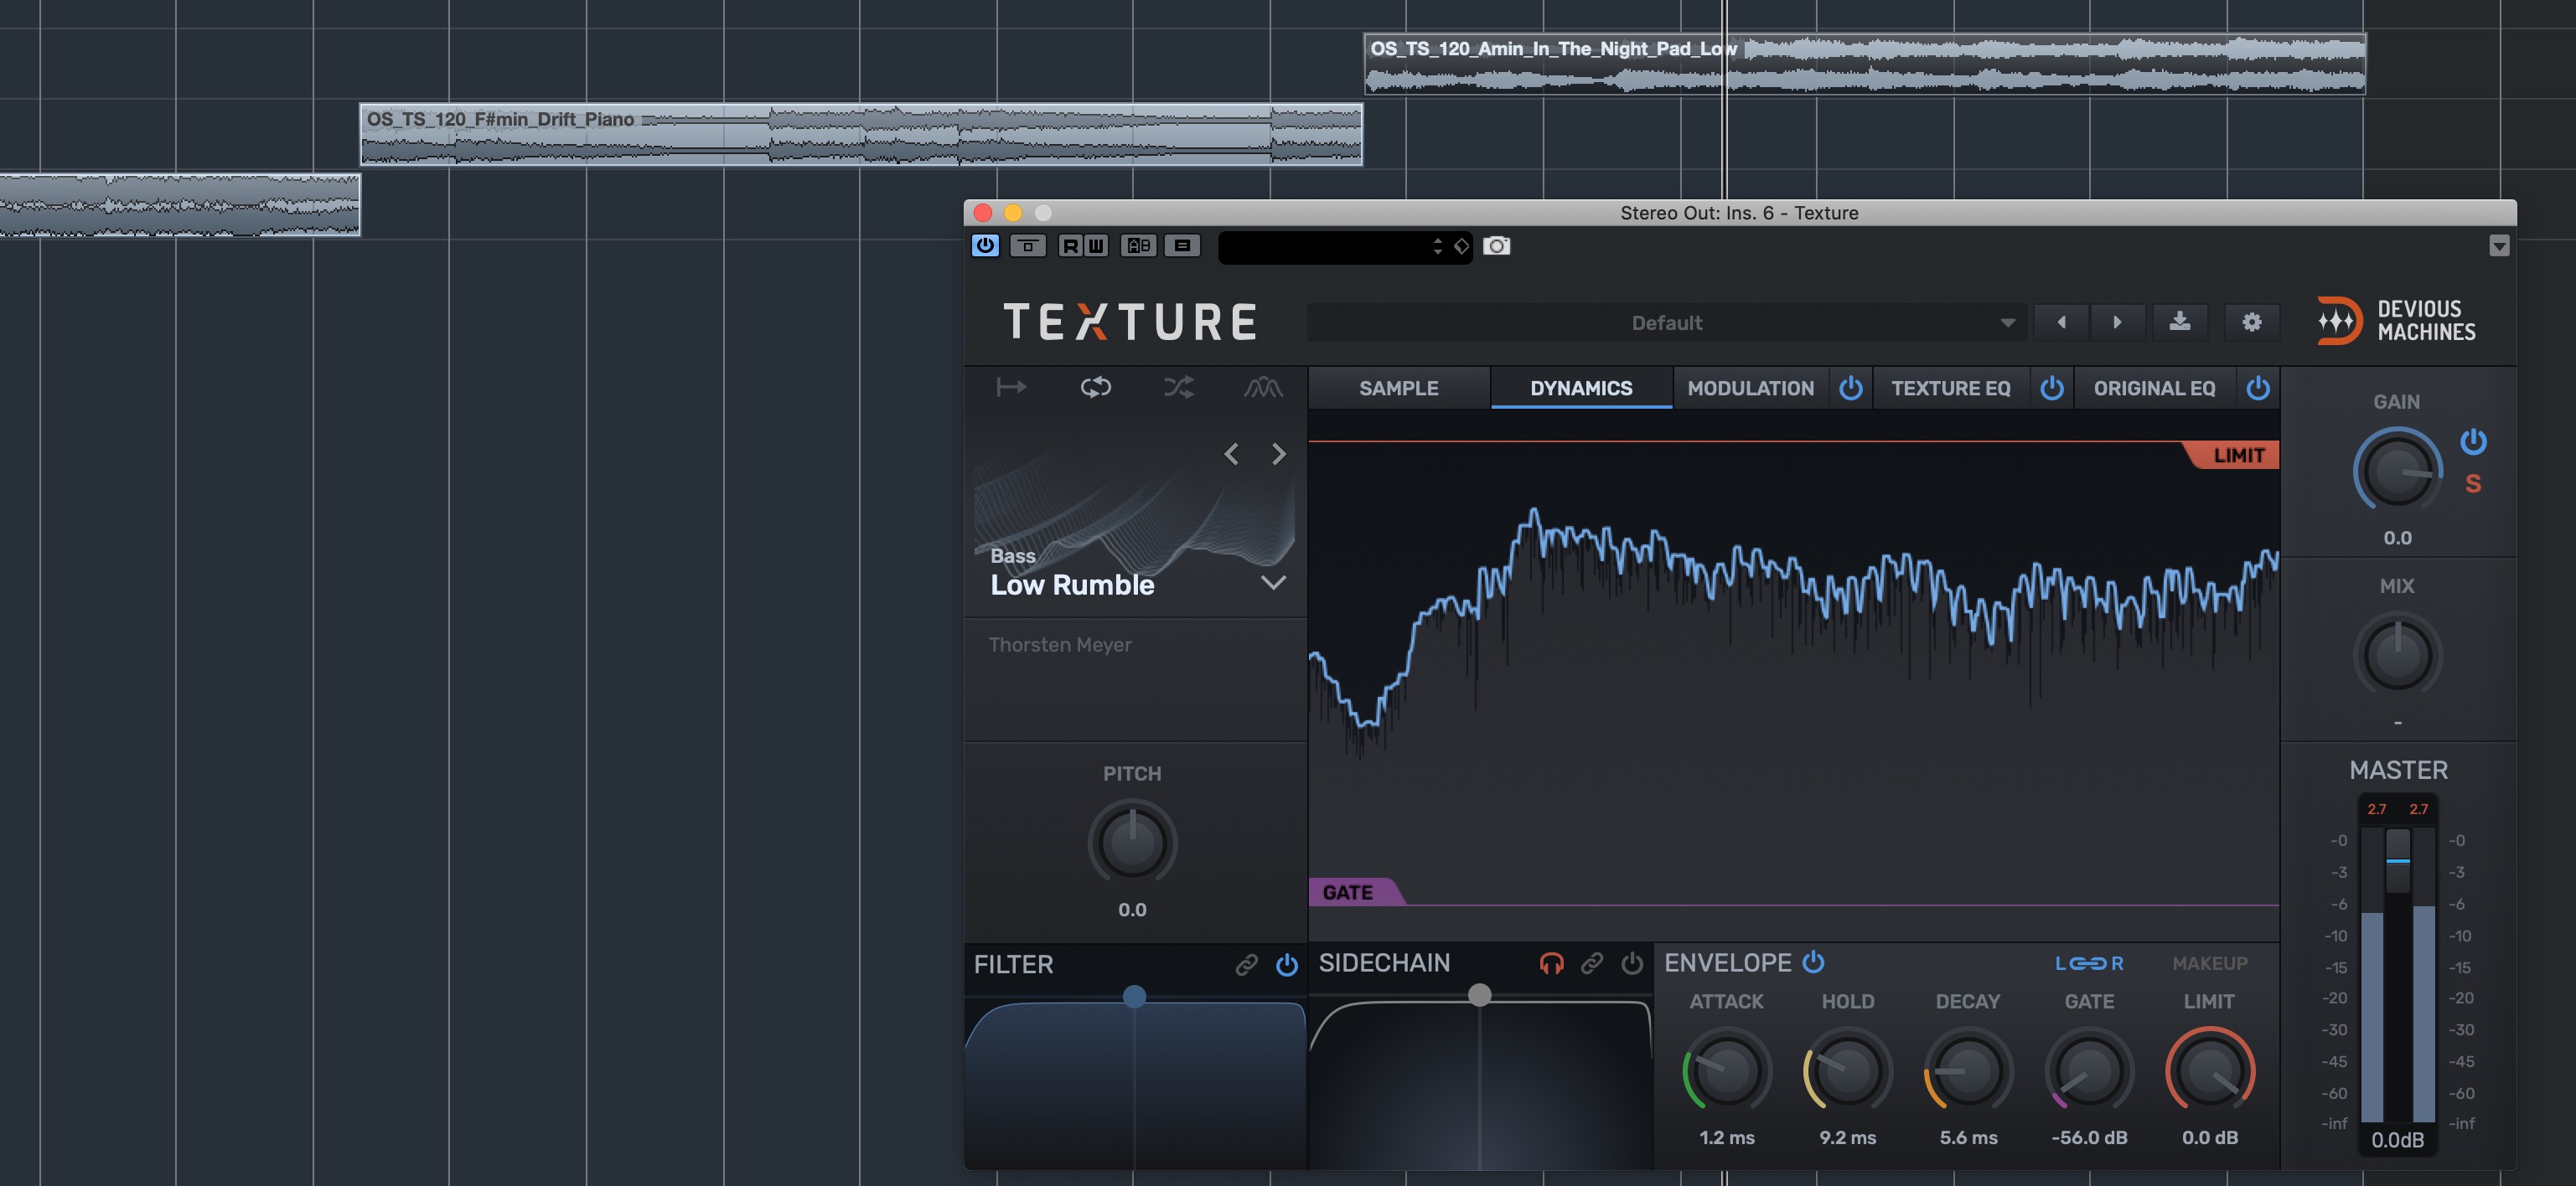This screenshot has height=1186, width=2576.
Task: Select the OS_TS_120_F#min_Drift_Piano audio clip
Action: coord(861,135)
